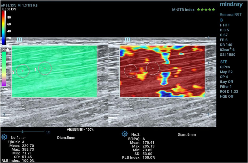Click the 'm' probe marker above the green map

(20, 39)
